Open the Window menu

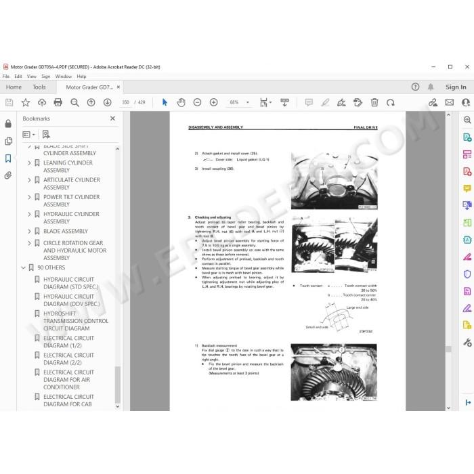click(64, 77)
